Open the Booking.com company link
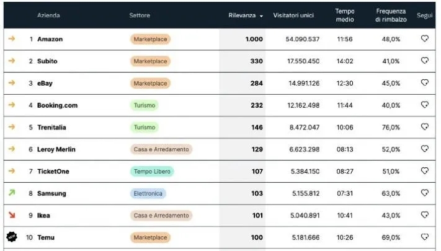441x251 pixels. pos(57,105)
